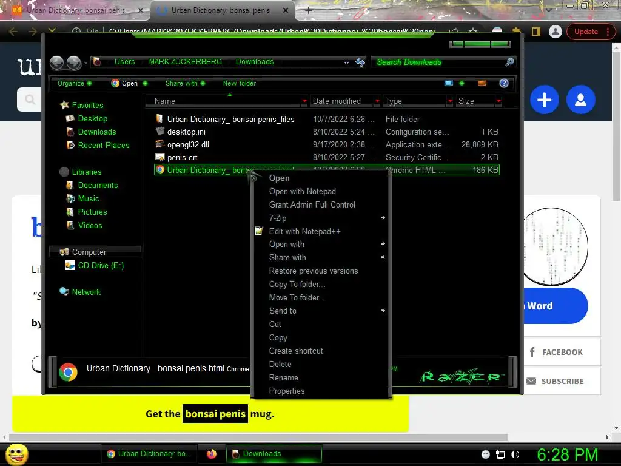Open the Organize dropdown menu
This screenshot has width=621, height=466.
click(75, 83)
